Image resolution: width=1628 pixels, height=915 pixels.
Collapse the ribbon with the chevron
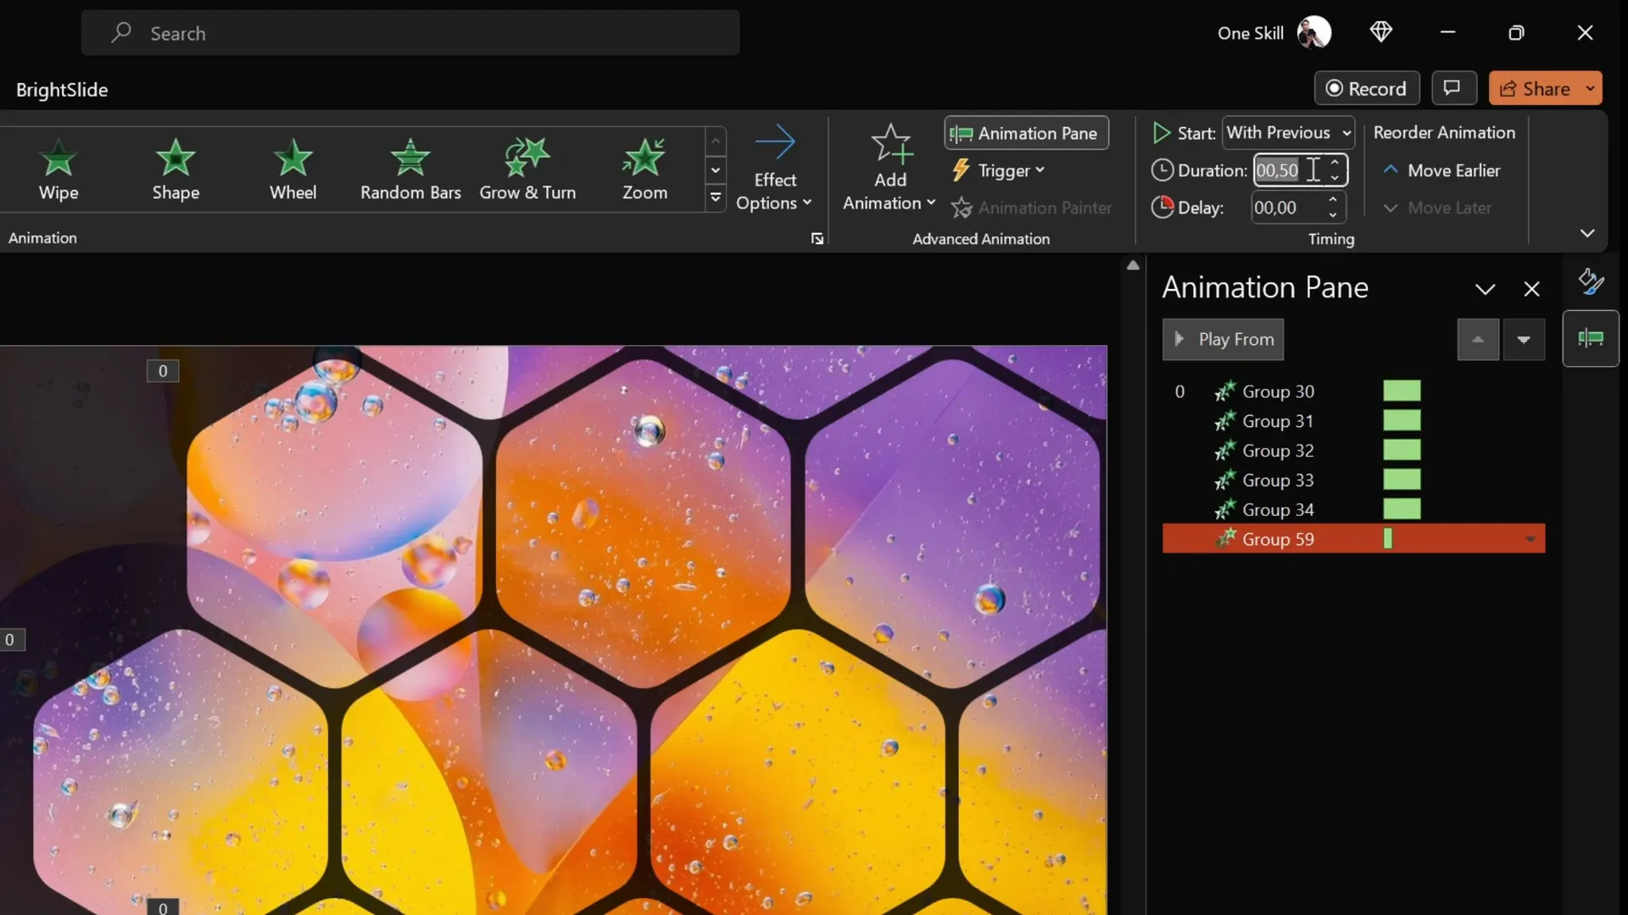click(x=1587, y=233)
